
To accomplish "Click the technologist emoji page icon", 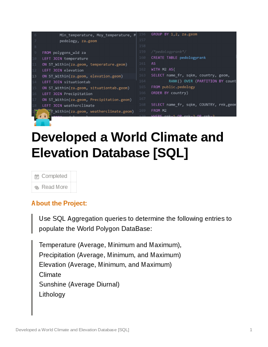I will [x=42, y=117].
